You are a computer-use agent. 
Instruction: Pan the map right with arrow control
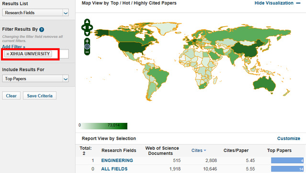tap(91, 27)
